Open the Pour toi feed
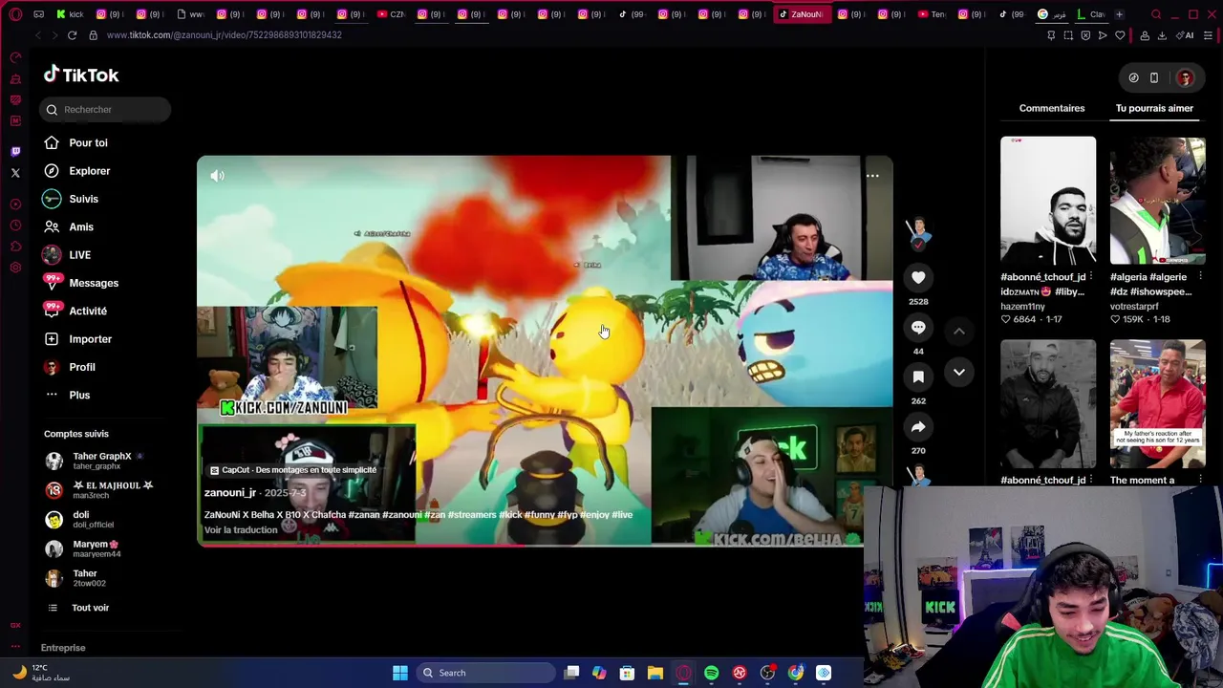1223x688 pixels. click(75, 142)
